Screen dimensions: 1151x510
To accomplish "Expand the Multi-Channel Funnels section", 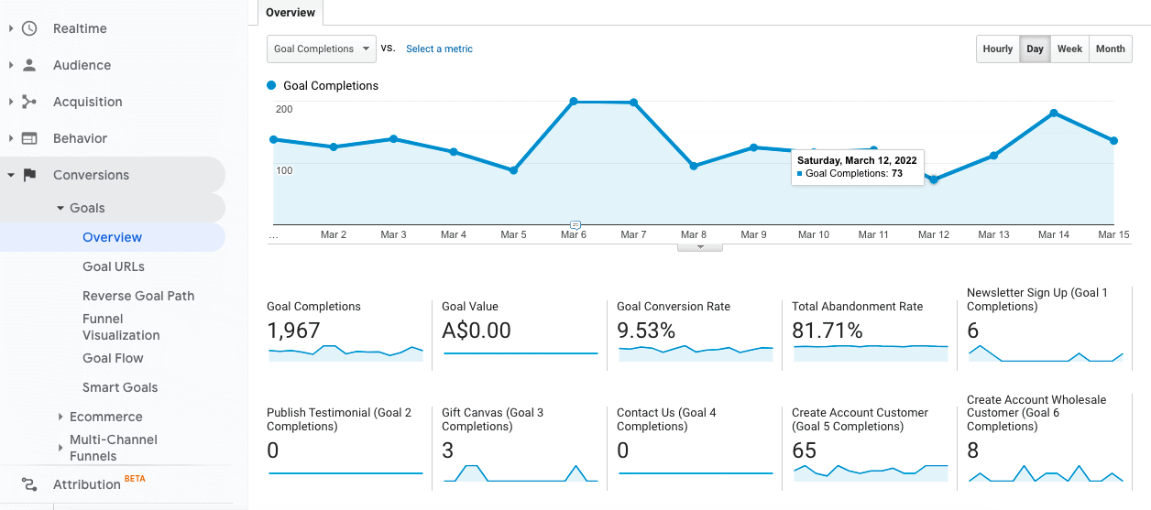I will click(x=60, y=448).
